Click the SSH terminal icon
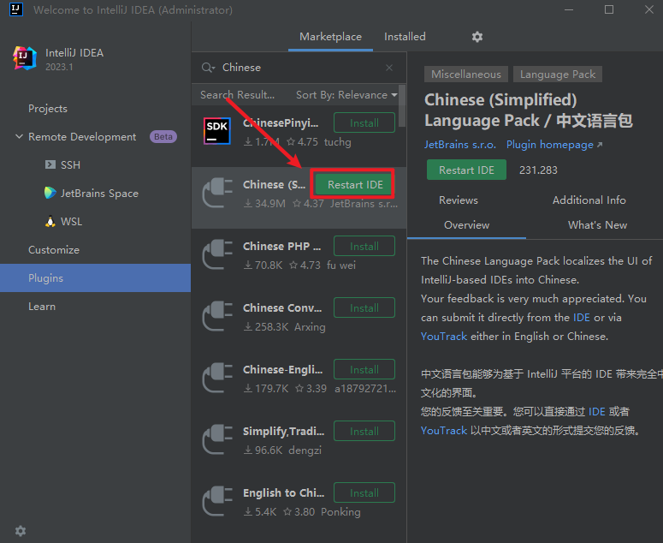Image resolution: width=663 pixels, height=543 pixels. coord(50,164)
